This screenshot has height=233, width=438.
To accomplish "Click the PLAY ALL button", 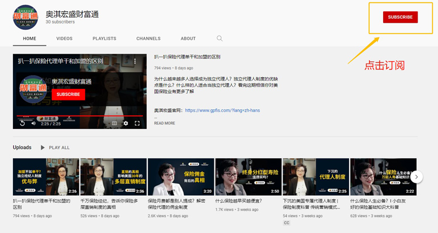I will (59, 148).
